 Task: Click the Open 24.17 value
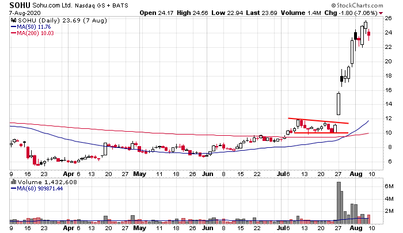click(x=156, y=13)
